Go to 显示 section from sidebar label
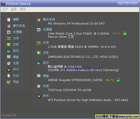Image resolution: width=140 pixels, height=119 pixels. (16, 50)
